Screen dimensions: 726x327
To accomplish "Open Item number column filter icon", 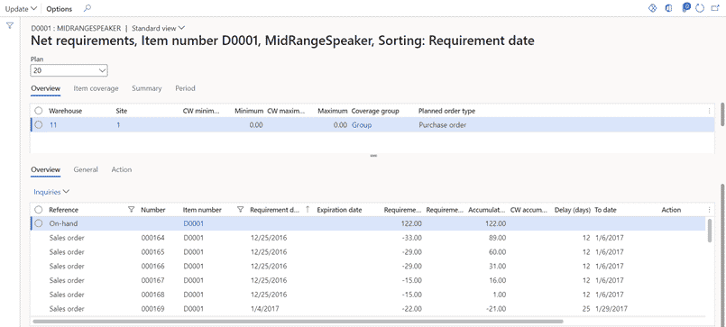I will click(240, 210).
